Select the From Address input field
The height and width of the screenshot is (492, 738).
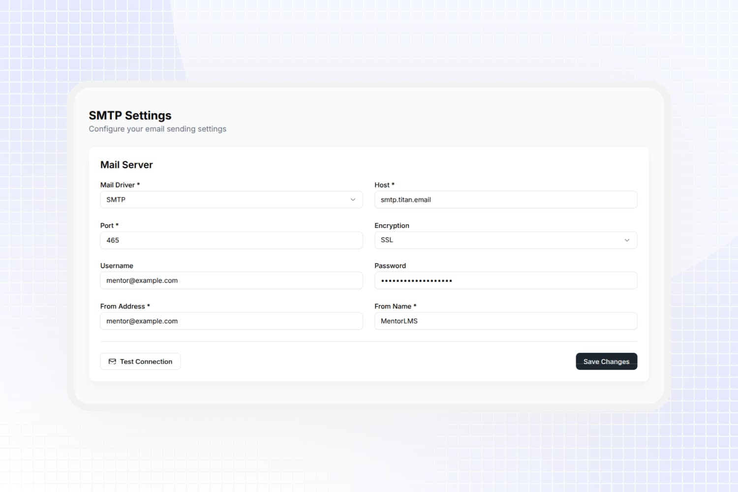[x=231, y=321]
